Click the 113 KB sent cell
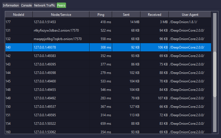Viewport: 221px width, 138px height. coord(126,115)
